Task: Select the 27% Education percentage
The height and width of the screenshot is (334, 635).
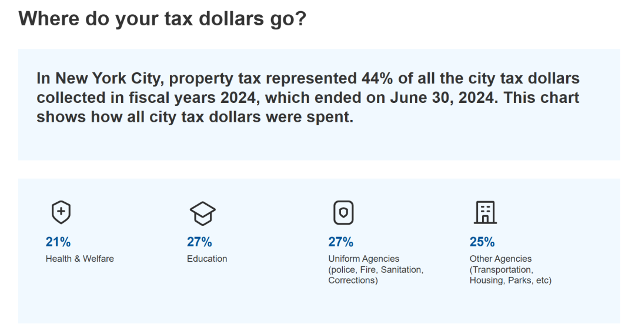Action: pyautogui.click(x=199, y=242)
